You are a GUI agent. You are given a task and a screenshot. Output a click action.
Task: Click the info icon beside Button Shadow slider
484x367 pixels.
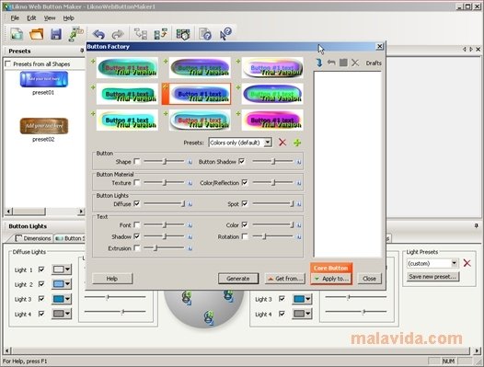pyautogui.click(x=298, y=162)
